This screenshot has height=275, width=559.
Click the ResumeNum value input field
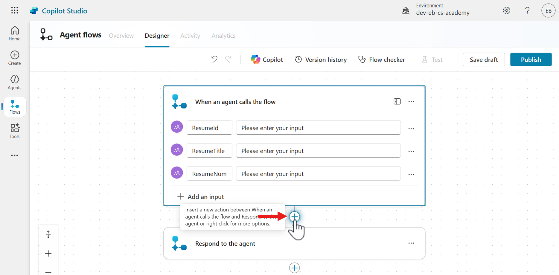[318, 174]
